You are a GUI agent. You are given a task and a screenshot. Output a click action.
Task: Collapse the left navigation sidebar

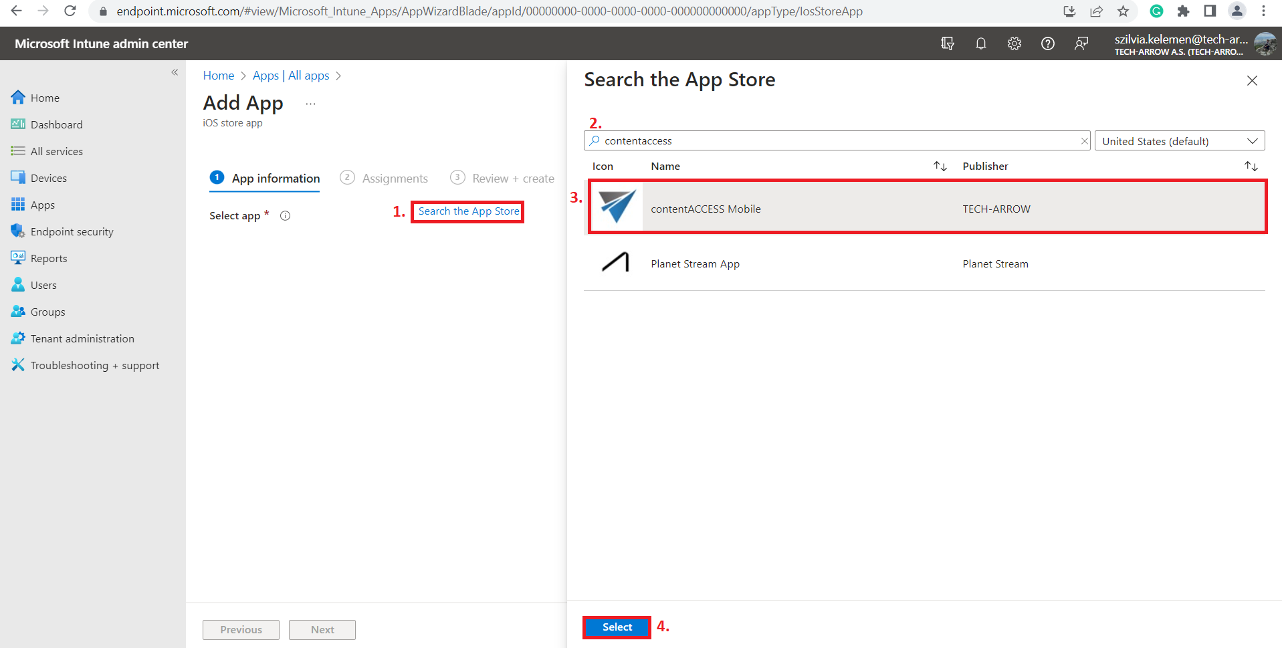[x=175, y=72]
